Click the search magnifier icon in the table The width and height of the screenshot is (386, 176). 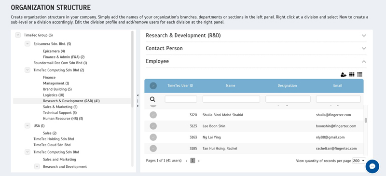click(152, 99)
